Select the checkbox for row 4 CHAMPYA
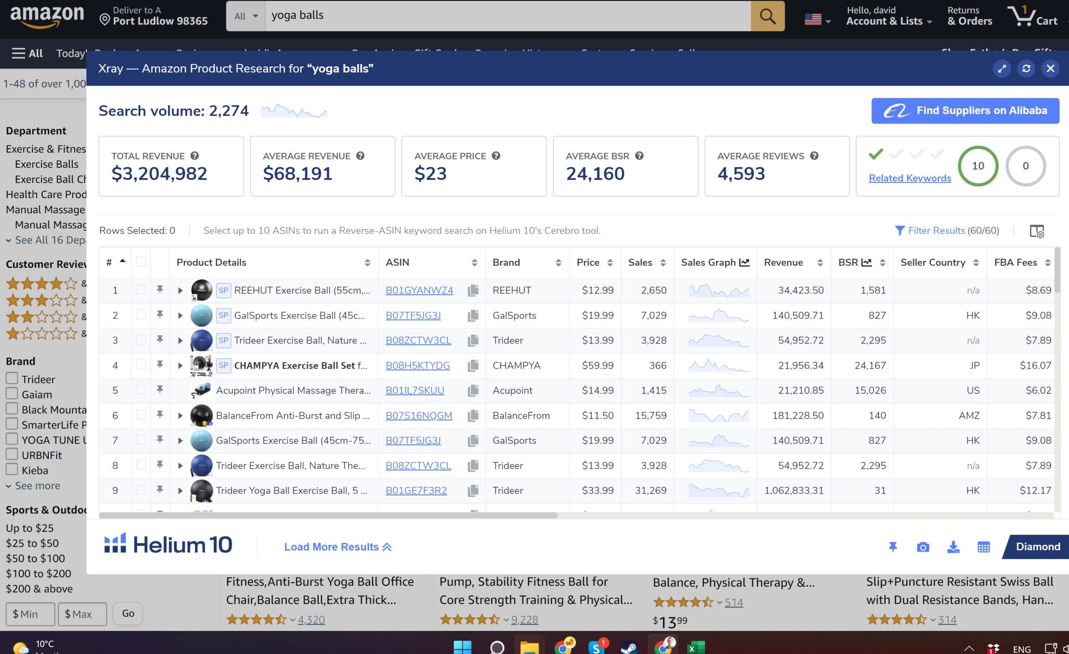1069x654 pixels. 141,364
